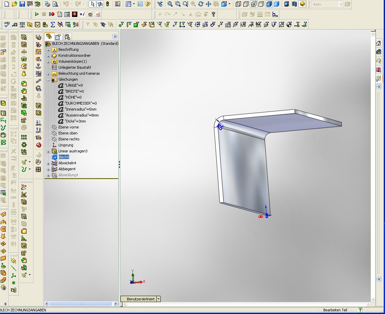Expand the Beschriftung node
The image size is (385, 314).
[x=48, y=50]
